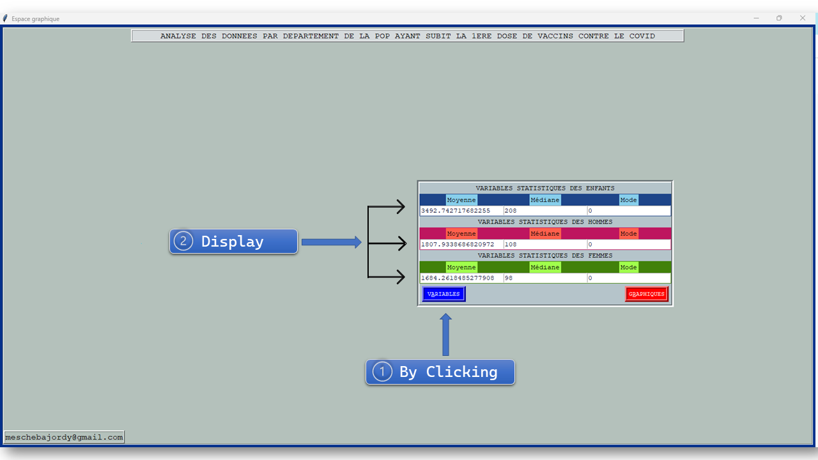
Task: Click the médiane value 208 cell
Action: (x=511, y=210)
